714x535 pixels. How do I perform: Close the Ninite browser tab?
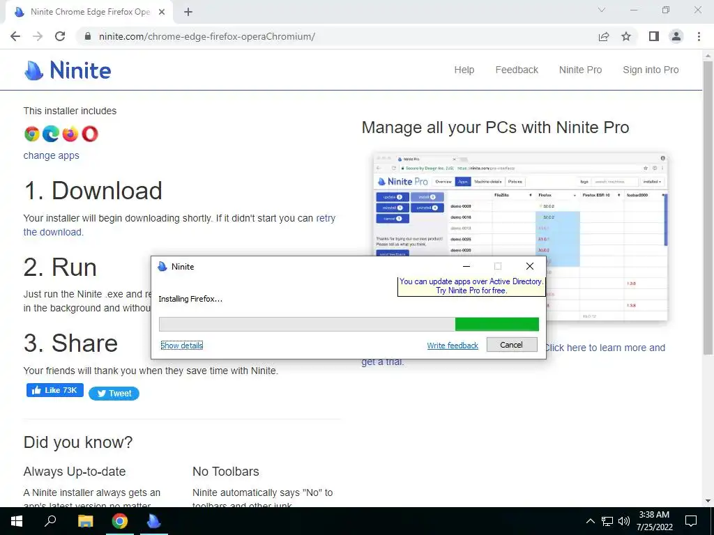pos(162,13)
